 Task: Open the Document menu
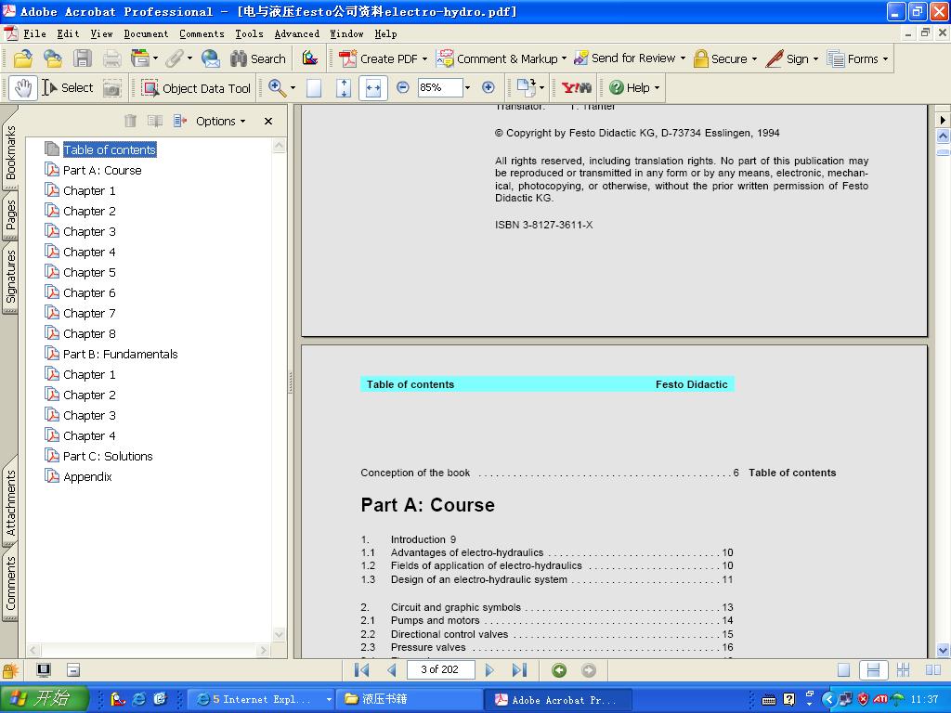(x=146, y=34)
